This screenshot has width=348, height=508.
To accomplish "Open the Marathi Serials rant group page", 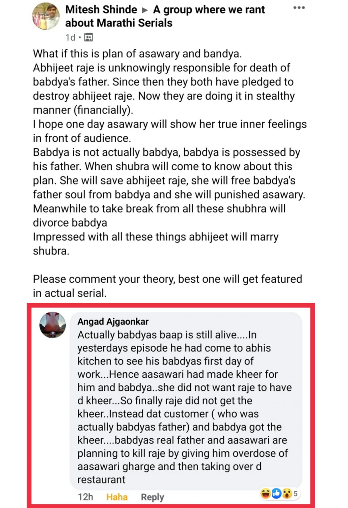I will click(165, 16).
